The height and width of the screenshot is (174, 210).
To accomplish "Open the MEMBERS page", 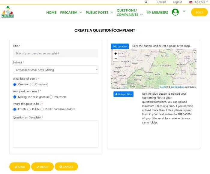I will [157, 13].
